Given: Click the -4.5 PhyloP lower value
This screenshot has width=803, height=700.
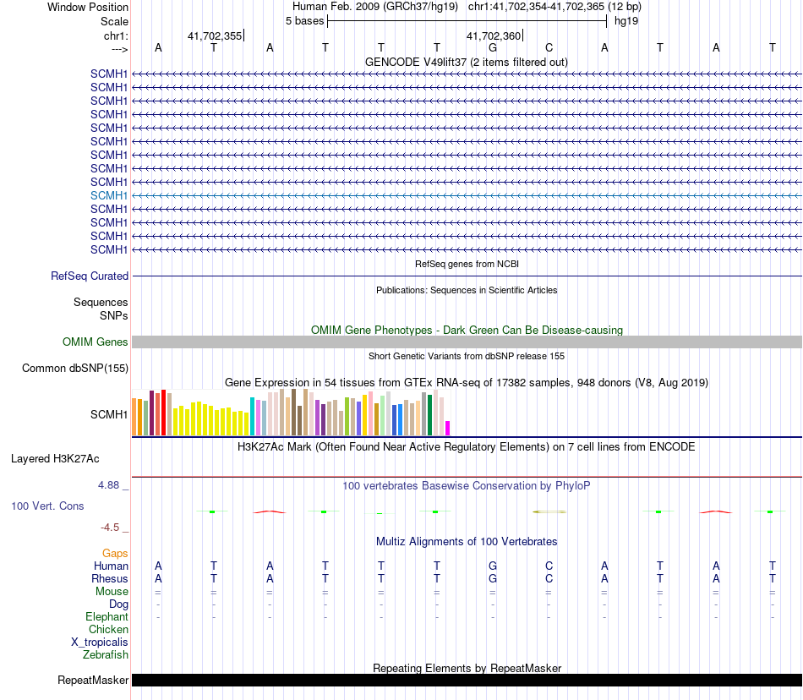Looking at the screenshot, I should pos(110,528).
